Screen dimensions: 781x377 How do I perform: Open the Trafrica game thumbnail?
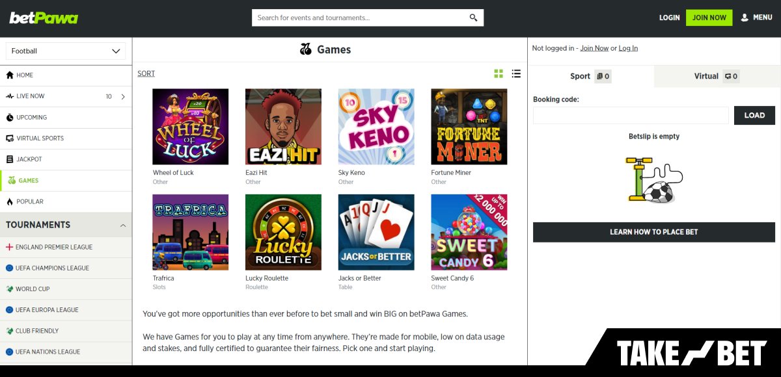pos(190,232)
